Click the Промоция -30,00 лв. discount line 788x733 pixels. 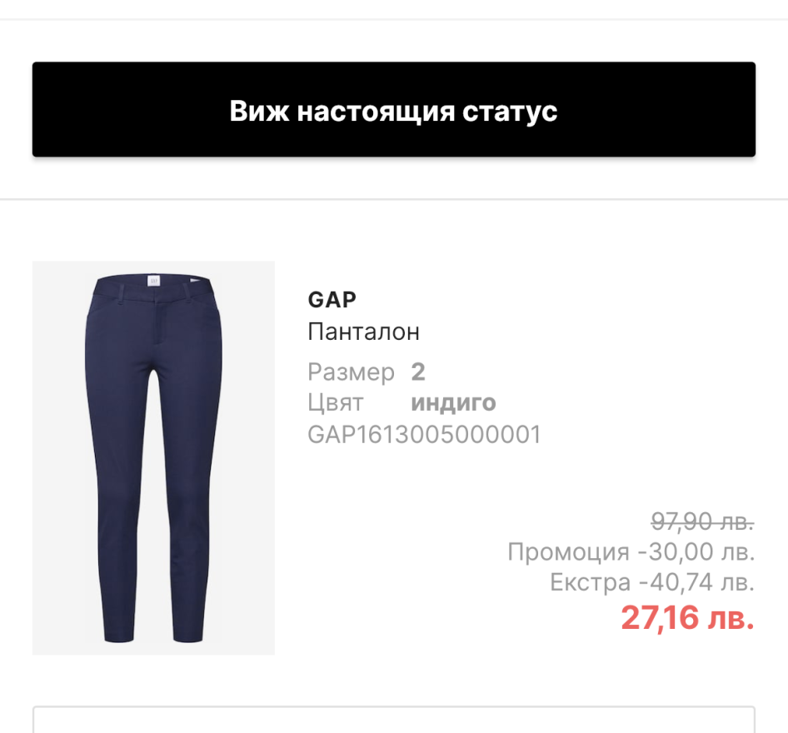click(631, 551)
